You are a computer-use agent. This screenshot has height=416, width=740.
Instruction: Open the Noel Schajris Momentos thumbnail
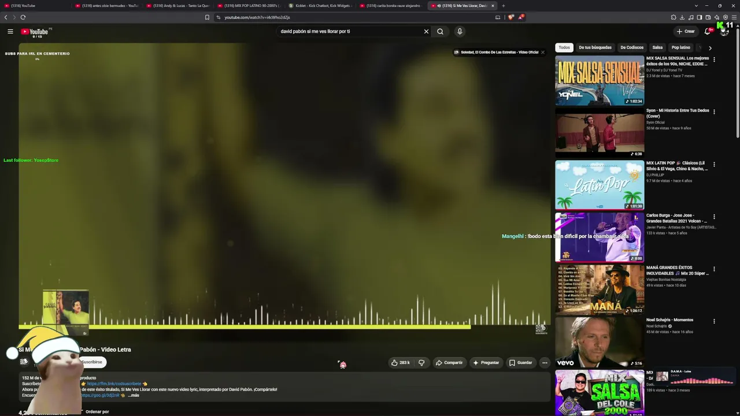[600, 342]
